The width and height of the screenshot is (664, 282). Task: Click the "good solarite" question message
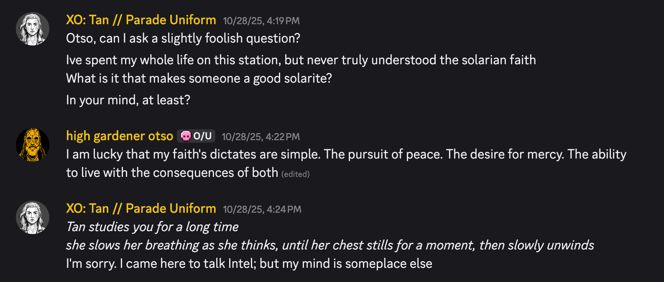tap(199, 78)
